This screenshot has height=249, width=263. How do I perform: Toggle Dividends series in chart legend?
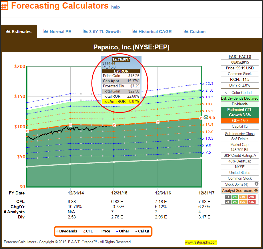[66, 231]
